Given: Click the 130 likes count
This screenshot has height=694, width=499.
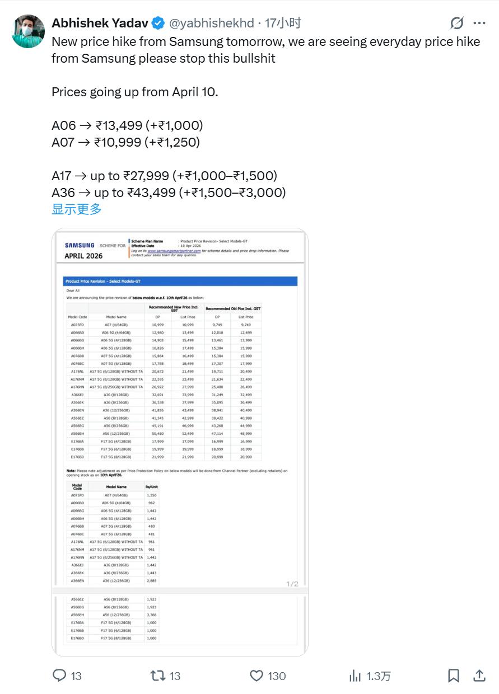Looking at the screenshot, I should click(x=277, y=676).
